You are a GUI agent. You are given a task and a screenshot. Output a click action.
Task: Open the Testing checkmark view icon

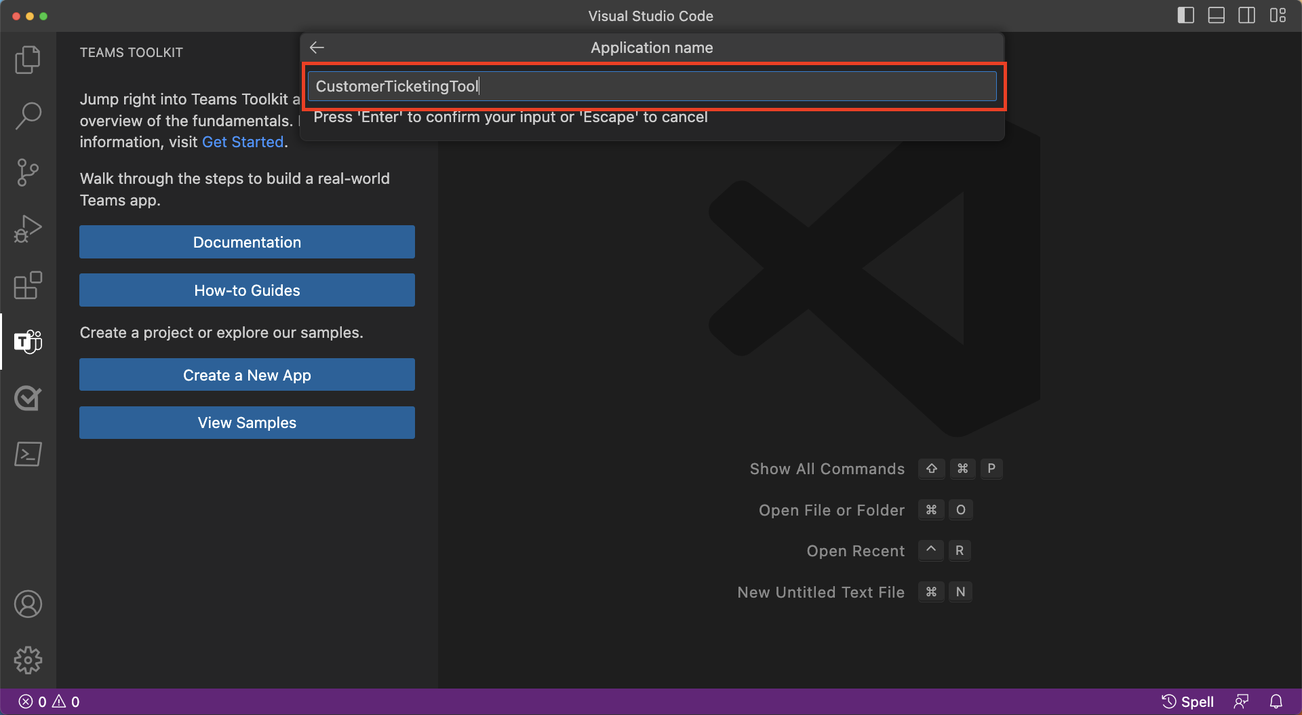[x=28, y=398]
